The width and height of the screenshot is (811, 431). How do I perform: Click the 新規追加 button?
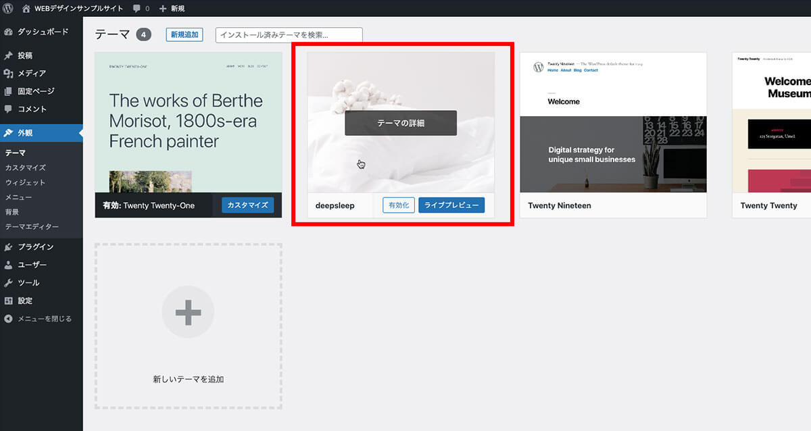click(185, 34)
